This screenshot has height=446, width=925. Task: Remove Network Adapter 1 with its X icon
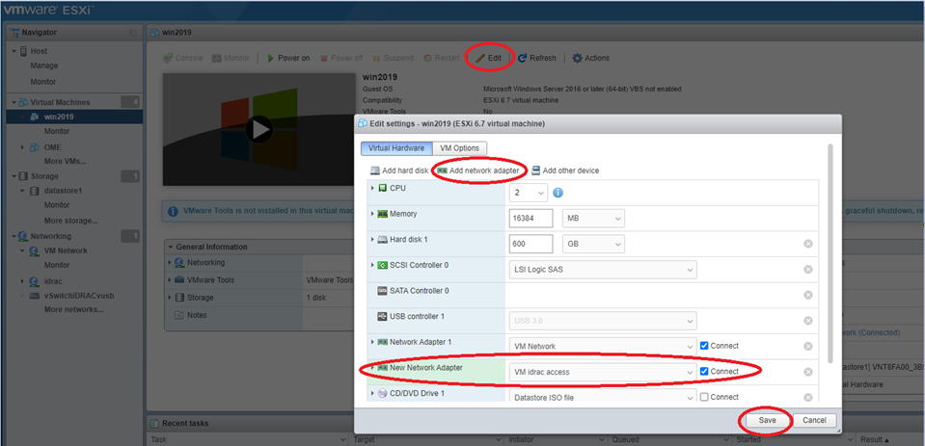click(808, 347)
